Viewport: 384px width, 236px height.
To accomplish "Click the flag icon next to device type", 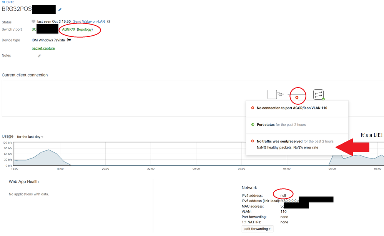I will (x=69, y=40).
